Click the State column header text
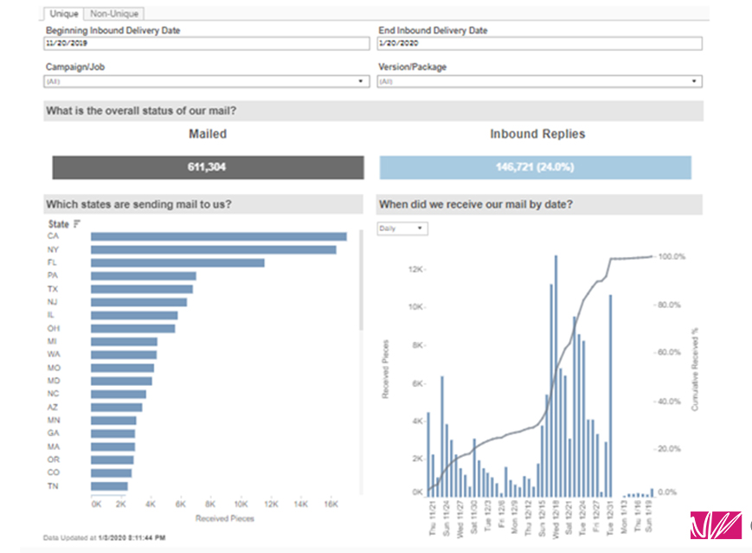Image resolution: width=752 pixels, height=553 pixels. [x=59, y=224]
